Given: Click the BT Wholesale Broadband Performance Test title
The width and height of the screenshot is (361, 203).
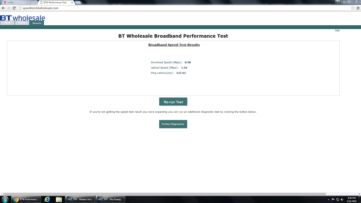Looking at the screenshot, I should pyautogui.click(x=173, y=36).
